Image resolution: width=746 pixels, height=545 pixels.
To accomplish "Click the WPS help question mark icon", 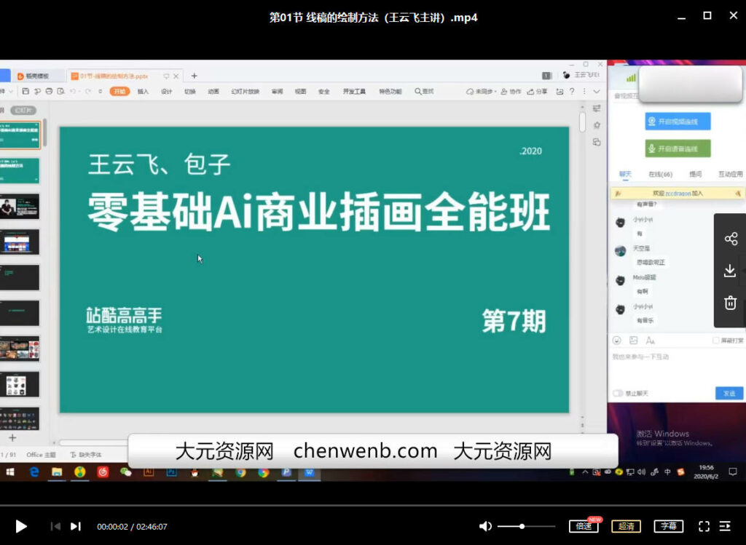I will (x=573, y=91).
